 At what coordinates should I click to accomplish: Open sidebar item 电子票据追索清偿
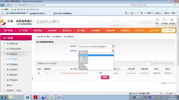pyautogui.click(x=14, y=49)
